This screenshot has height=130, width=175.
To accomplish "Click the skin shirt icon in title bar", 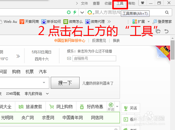I will pyautogui.click(x=142, y=3).
